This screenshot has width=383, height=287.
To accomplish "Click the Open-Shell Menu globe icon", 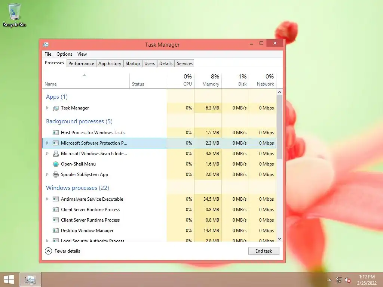I will (56, 164).
